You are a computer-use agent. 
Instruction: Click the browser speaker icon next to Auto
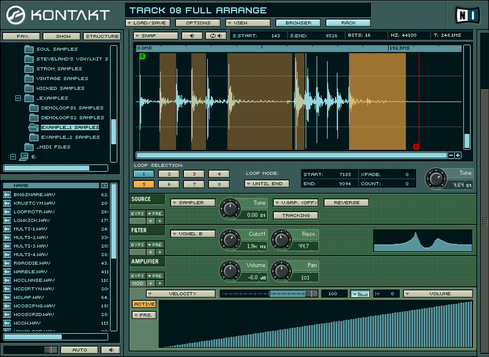tap(111, 350)
